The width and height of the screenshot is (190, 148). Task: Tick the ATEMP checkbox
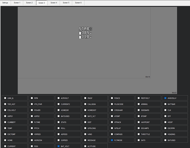point(112,116)
